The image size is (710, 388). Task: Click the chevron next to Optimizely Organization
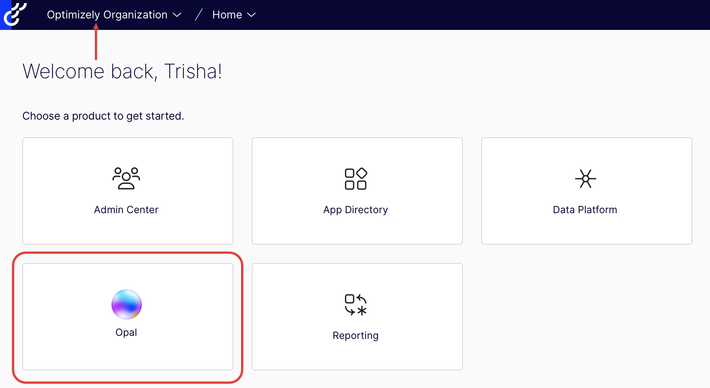click(x=177, y=15)
